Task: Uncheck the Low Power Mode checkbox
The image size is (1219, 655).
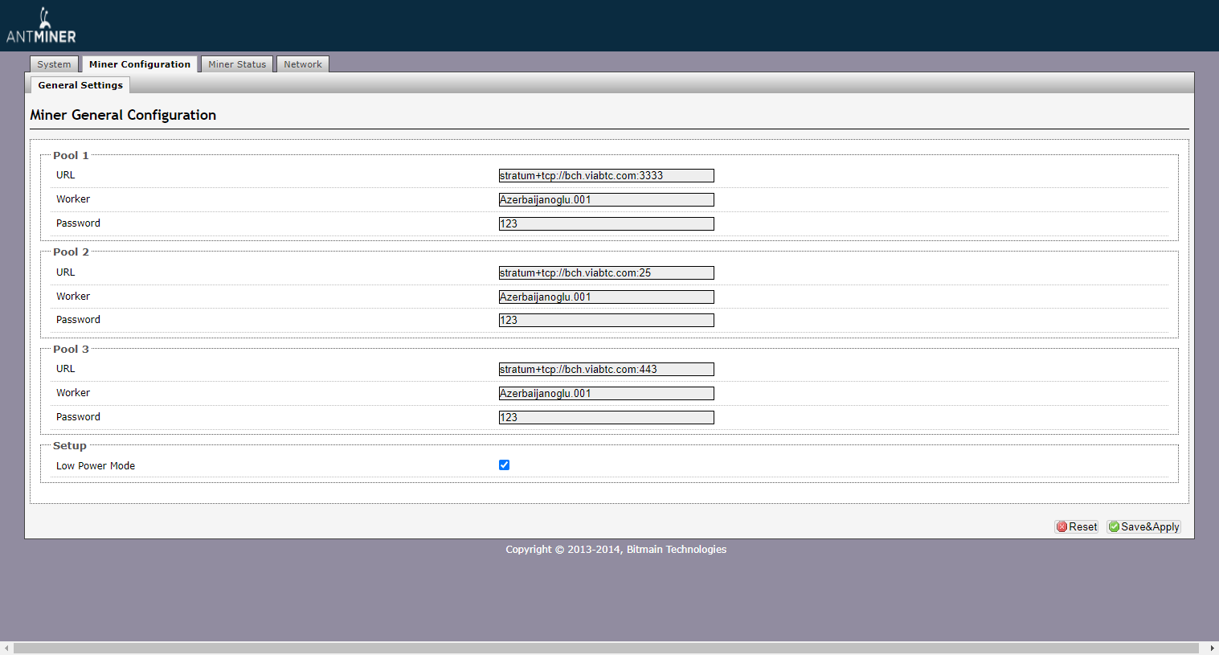Action: 504,465
